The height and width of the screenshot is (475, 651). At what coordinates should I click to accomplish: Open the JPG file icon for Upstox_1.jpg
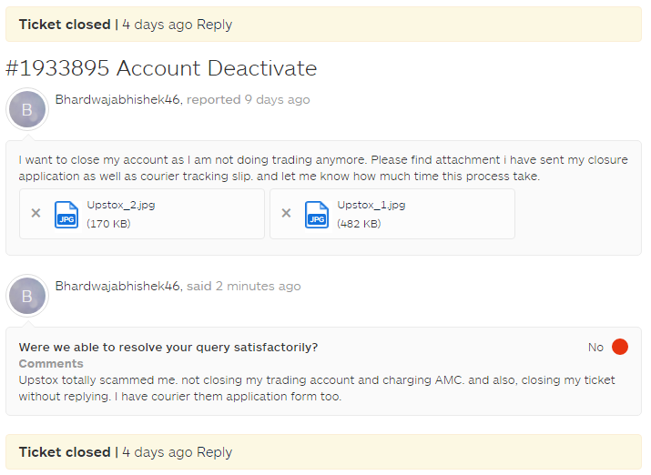317,215
